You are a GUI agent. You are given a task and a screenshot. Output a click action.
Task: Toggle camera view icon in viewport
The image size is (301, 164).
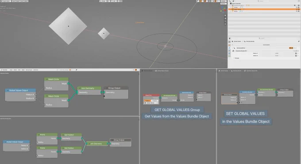click(225, 21)
